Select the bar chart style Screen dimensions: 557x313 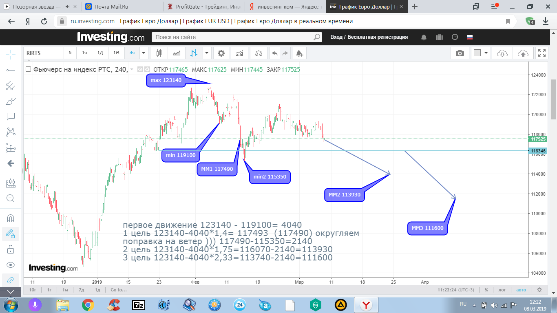coord(194,53)
